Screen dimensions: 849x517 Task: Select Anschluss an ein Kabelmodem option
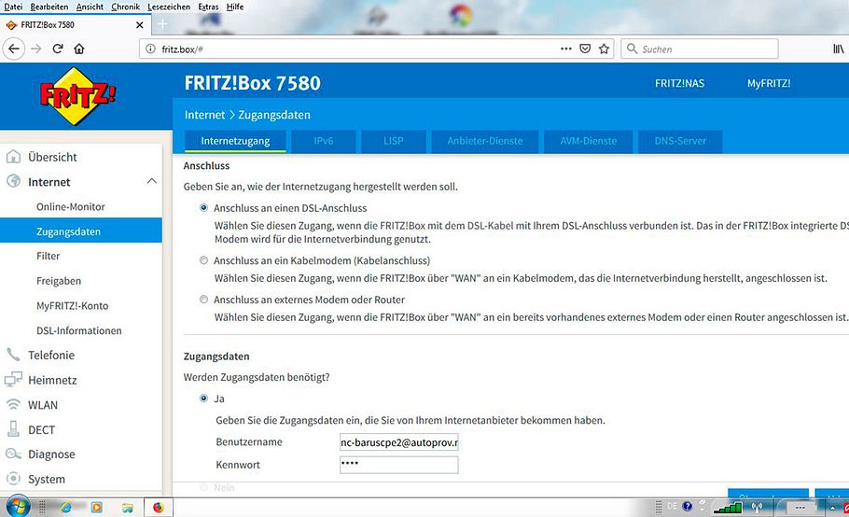204,260
